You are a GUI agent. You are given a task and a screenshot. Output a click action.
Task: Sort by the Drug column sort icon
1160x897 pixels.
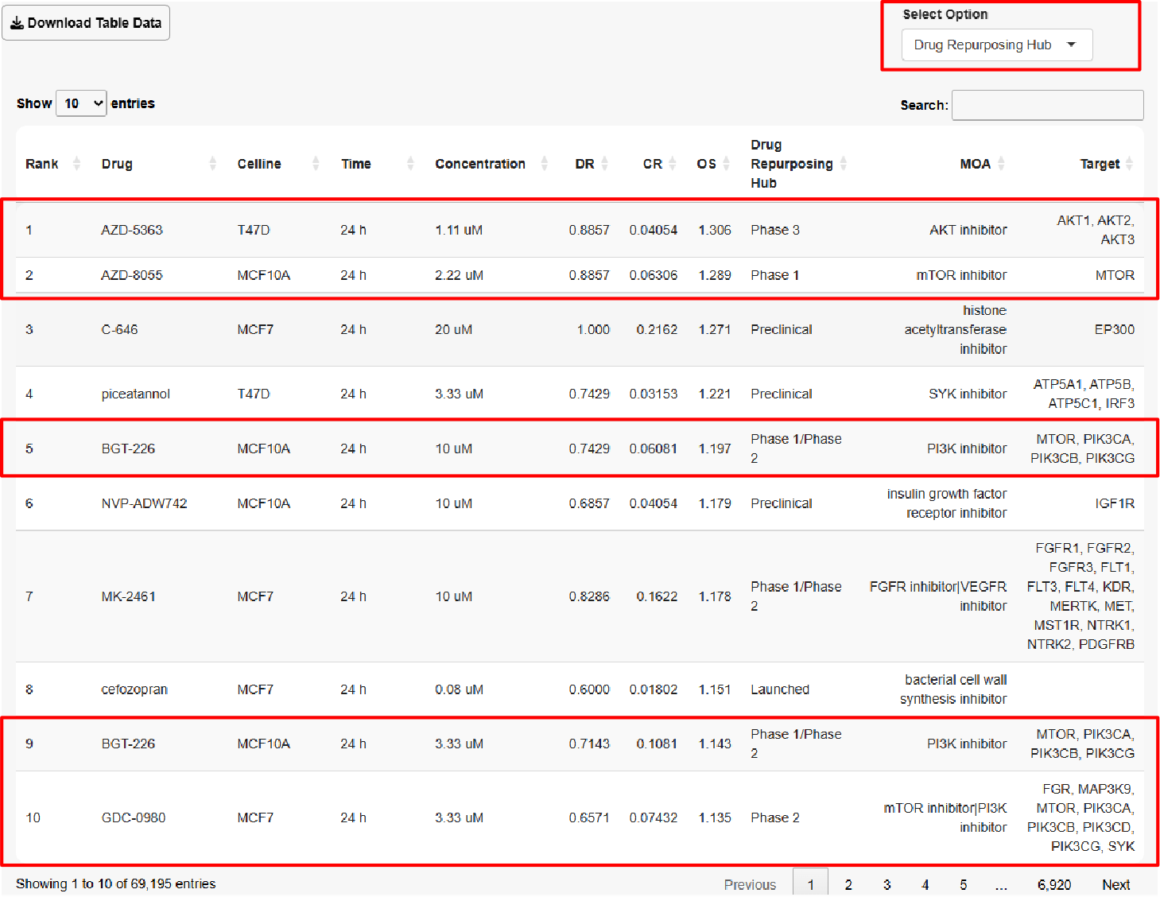(x=212, y=164)
